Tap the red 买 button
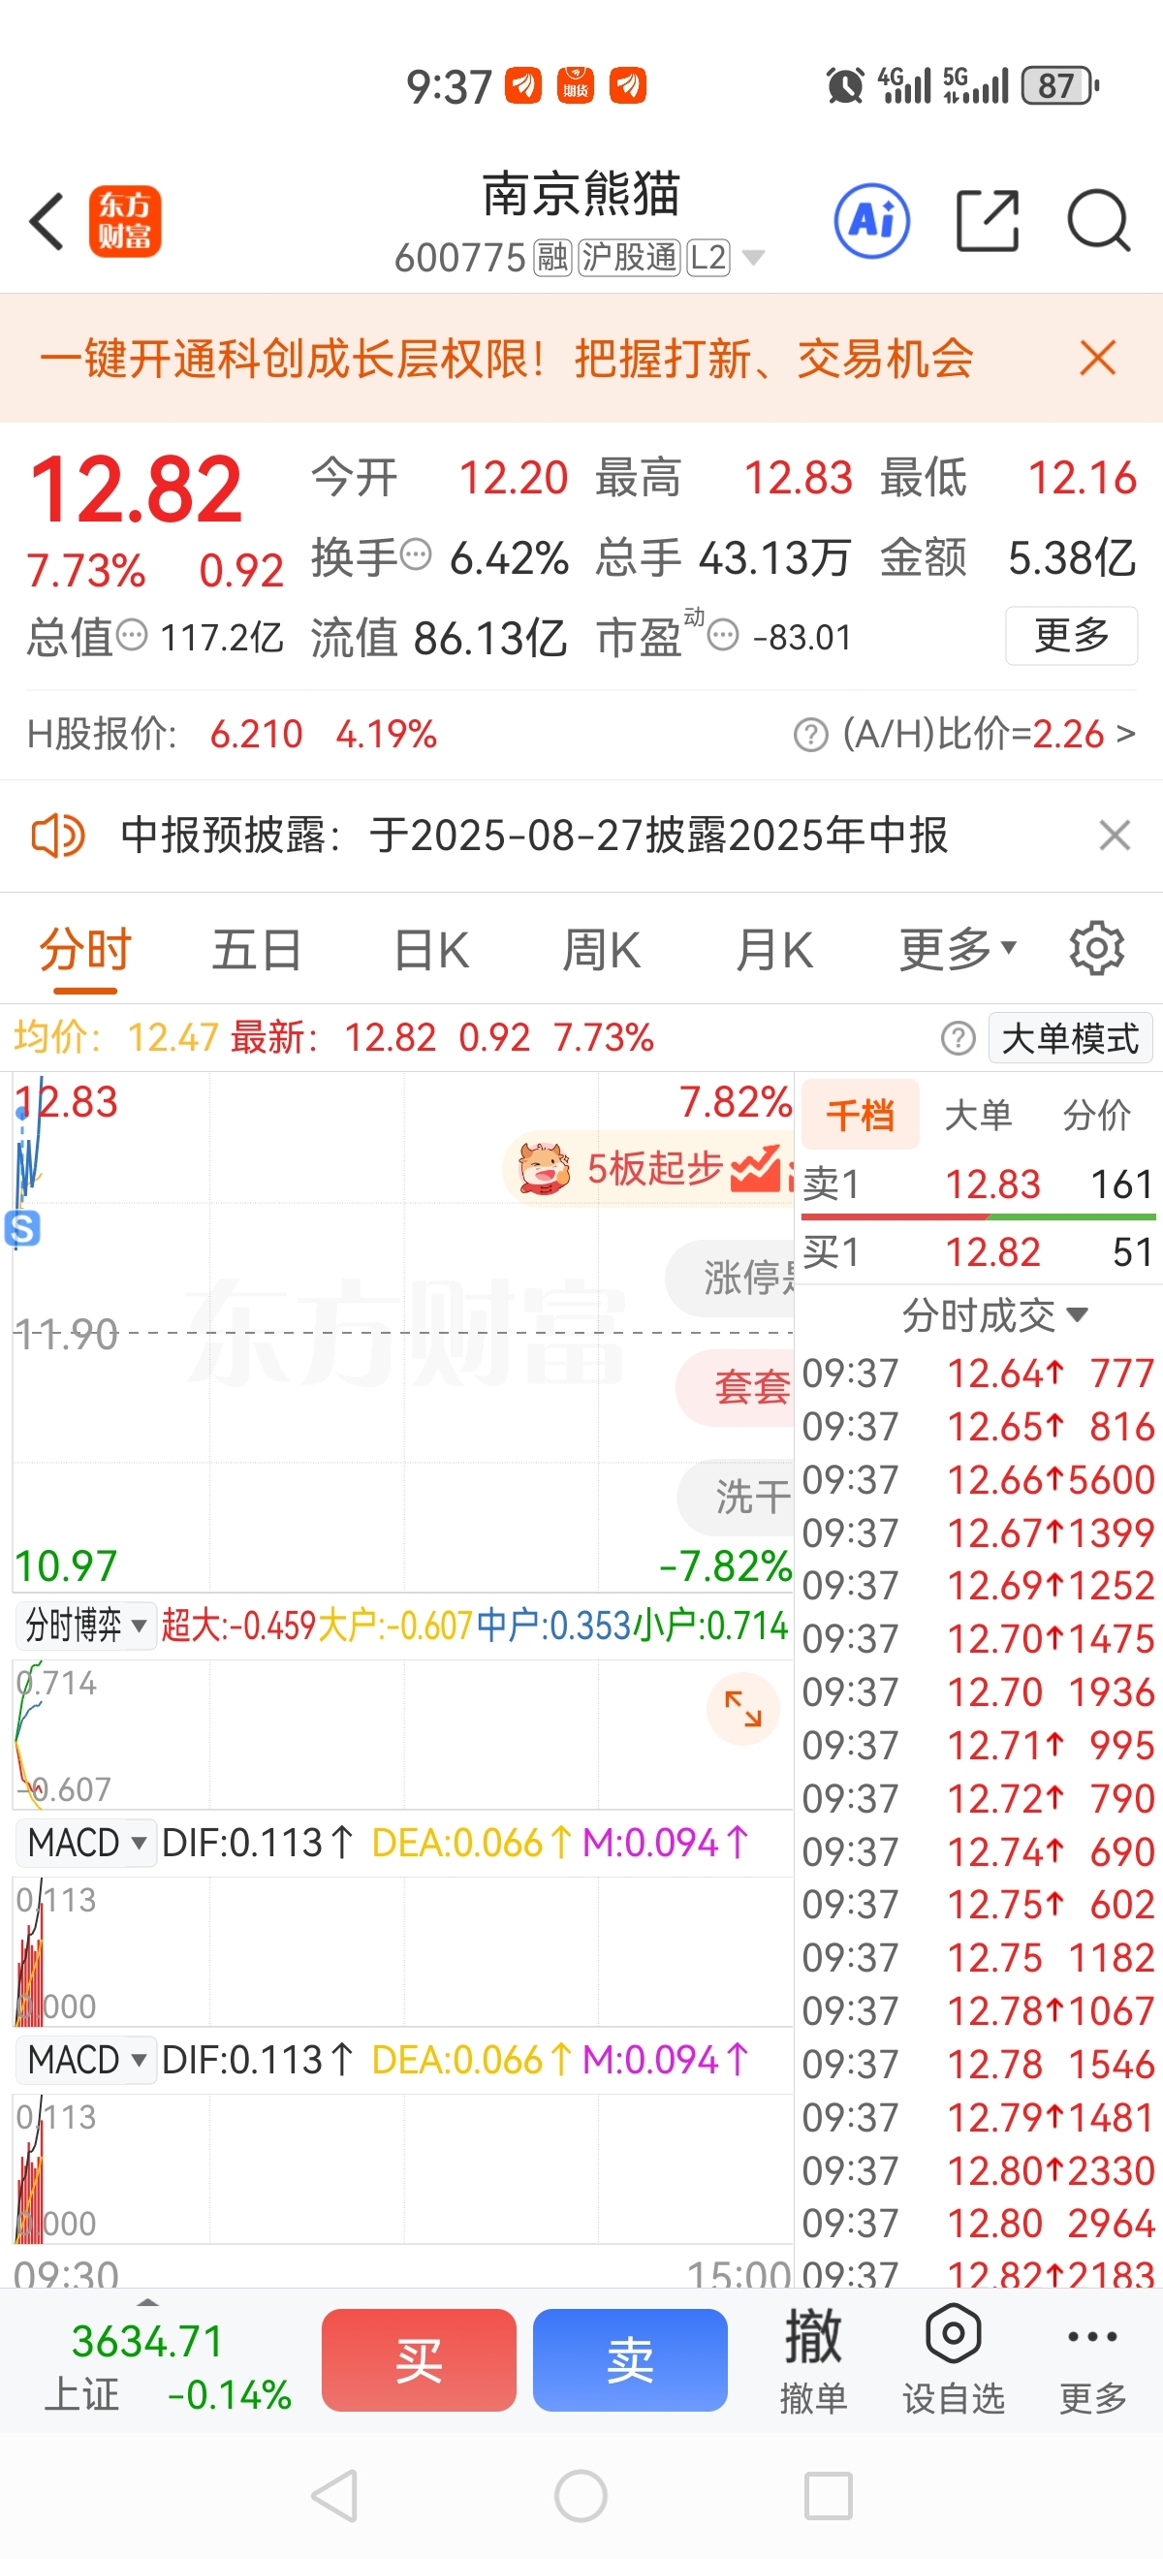The image size is (1163, 2559). (419, 2360)
